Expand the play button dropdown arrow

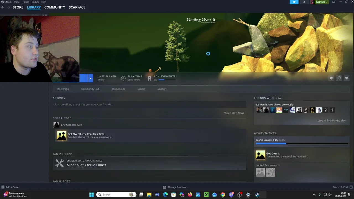[x=90, y=78]
